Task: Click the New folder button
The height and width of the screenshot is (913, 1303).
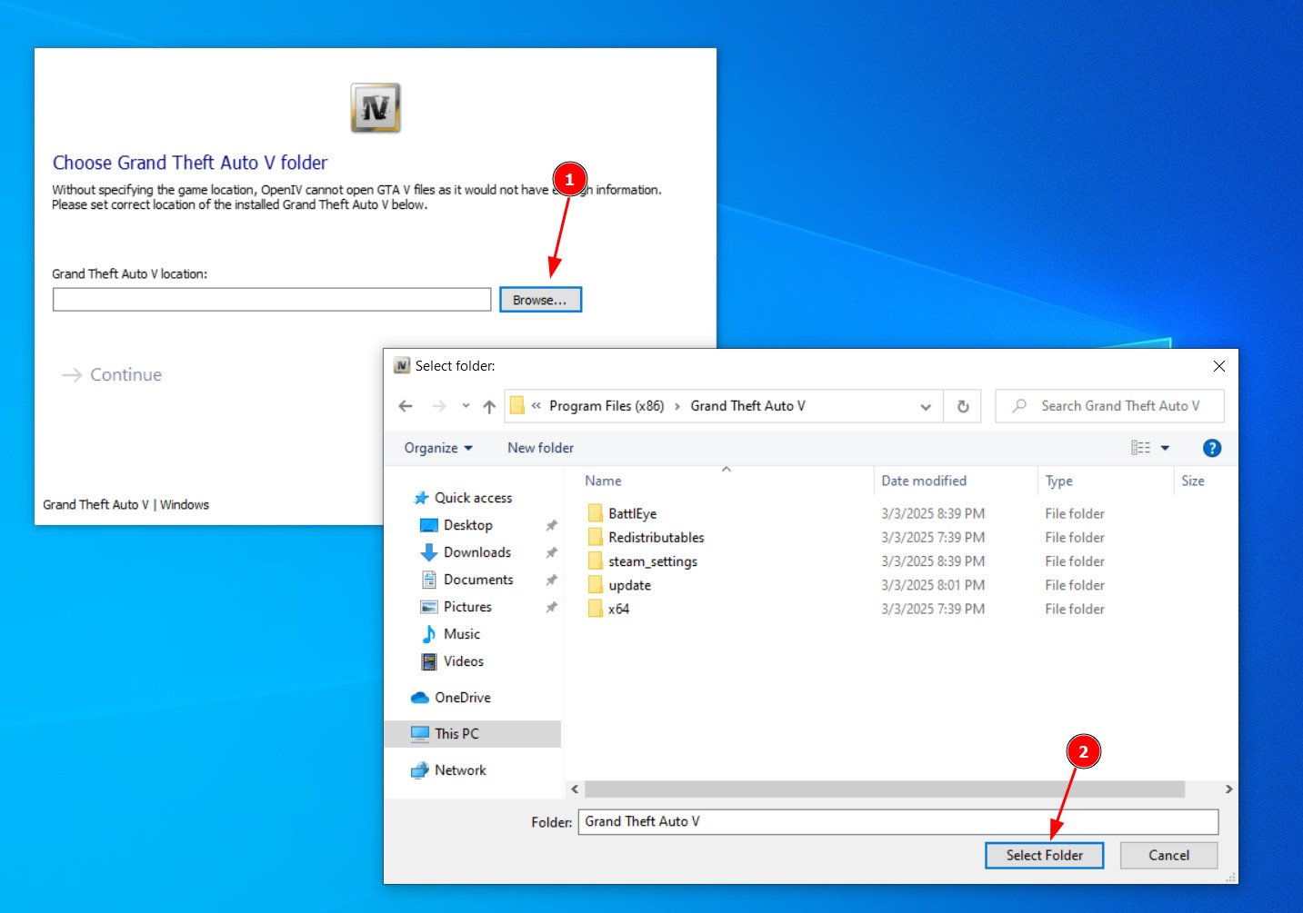Action: click(x=540, y=448)
